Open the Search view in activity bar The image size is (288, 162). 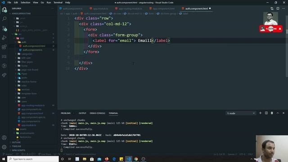point(4,19)
